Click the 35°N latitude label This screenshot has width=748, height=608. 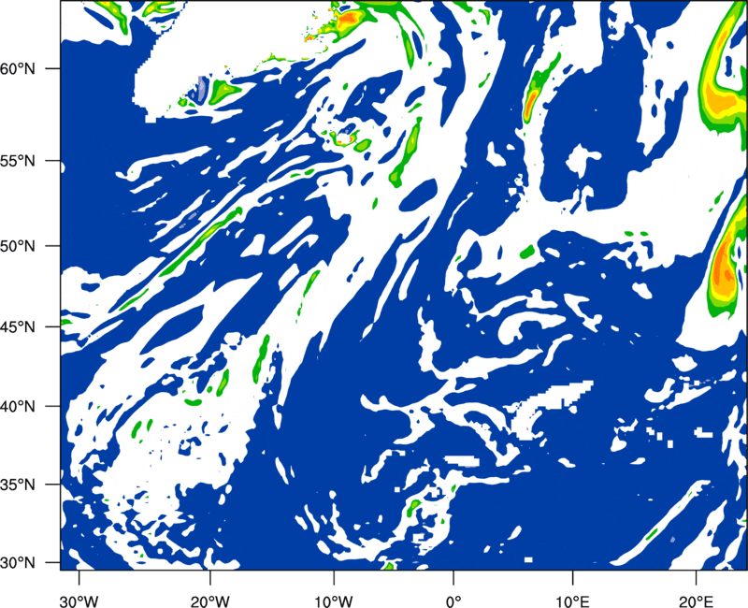tap(18, 485)
